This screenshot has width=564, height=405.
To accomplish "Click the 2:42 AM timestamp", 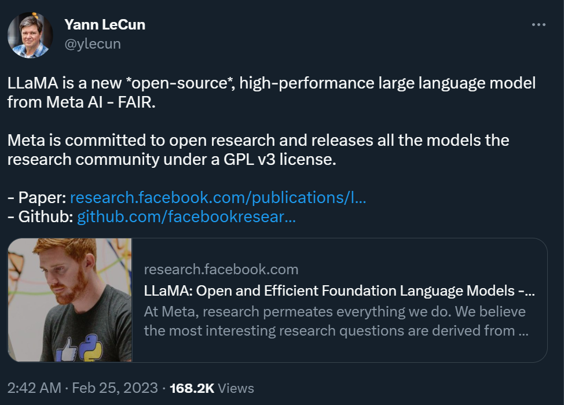I will [x=34, y=388].
